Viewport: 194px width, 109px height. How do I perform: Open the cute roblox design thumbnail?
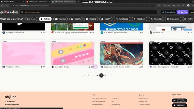72,54
